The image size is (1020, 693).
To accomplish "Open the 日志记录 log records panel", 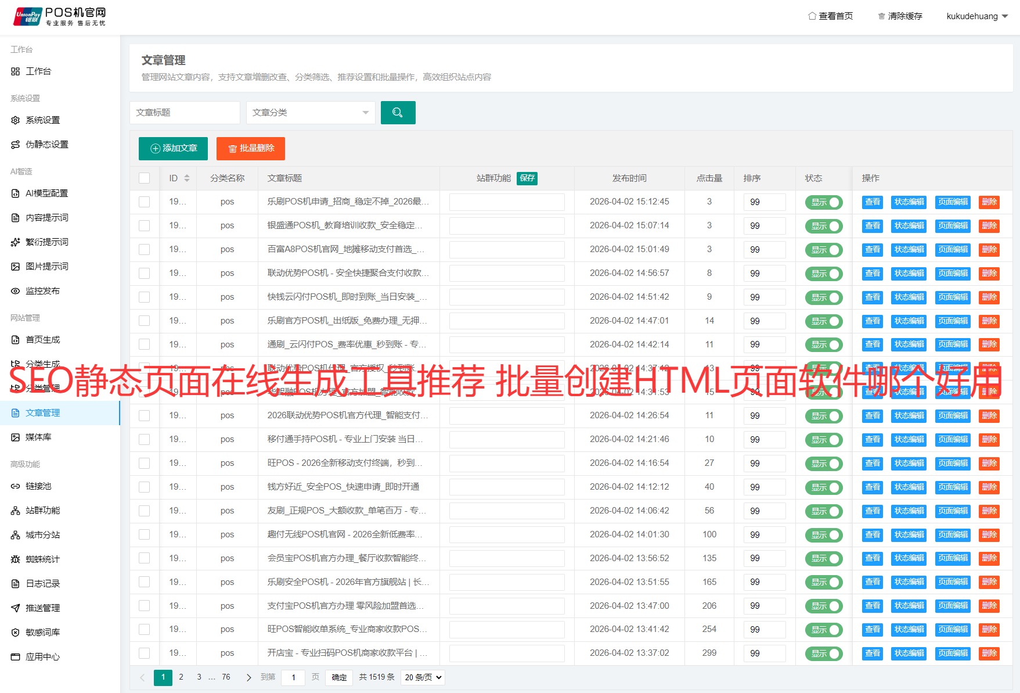I will pyautogui.click(x=38, y=583).
